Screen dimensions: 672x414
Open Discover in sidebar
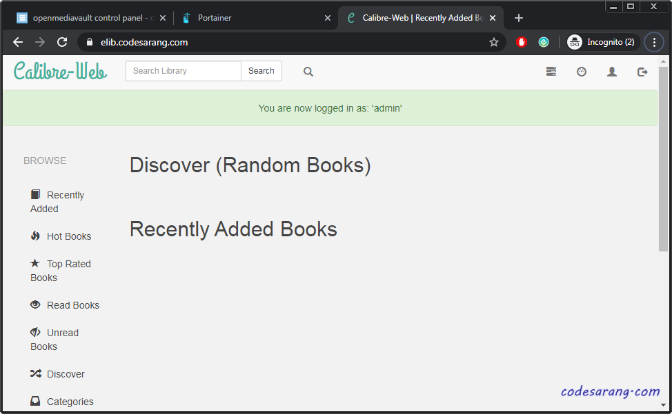[57, 374]
